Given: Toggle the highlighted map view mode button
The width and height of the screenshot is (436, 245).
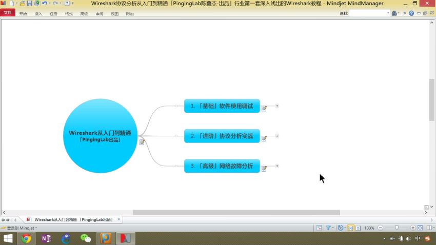Looking at the screenshot, I should 350,228.
